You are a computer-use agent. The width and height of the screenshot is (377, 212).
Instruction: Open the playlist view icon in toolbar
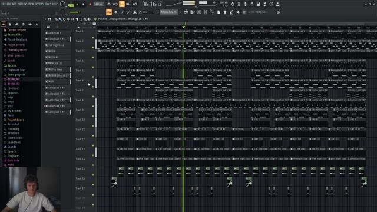186,12
